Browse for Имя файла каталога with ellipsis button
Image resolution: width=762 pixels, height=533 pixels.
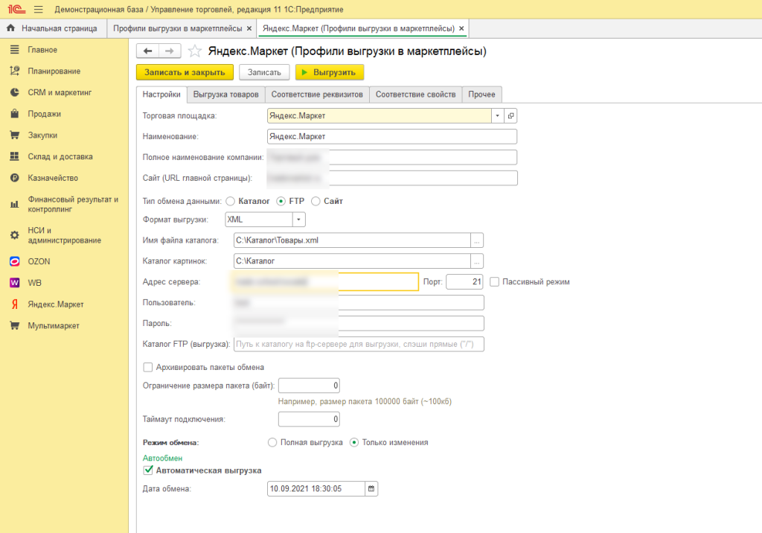click(477, 240)
